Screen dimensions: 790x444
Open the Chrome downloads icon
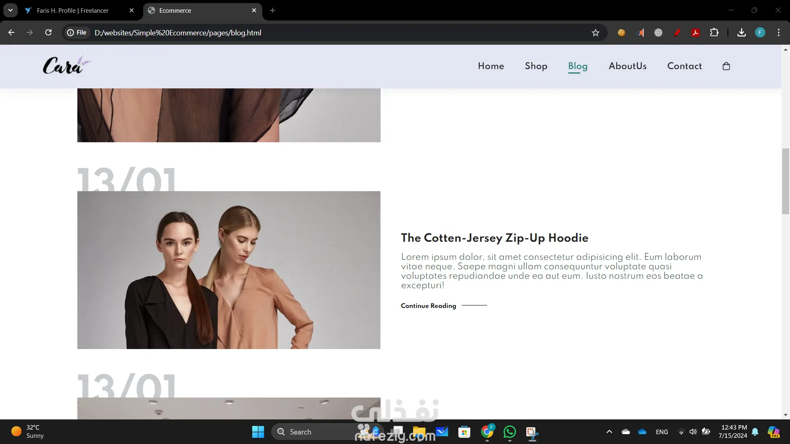coord(741,32)
